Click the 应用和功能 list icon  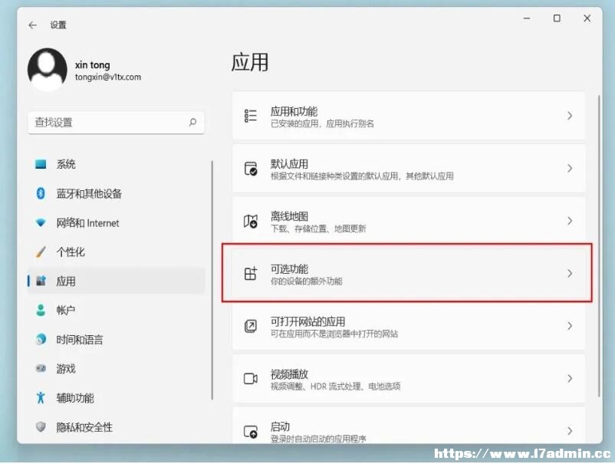(250, 116)
